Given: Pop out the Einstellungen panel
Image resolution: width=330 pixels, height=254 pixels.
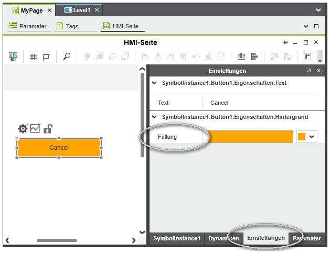Looking at the screenshot, I should 308,70.
